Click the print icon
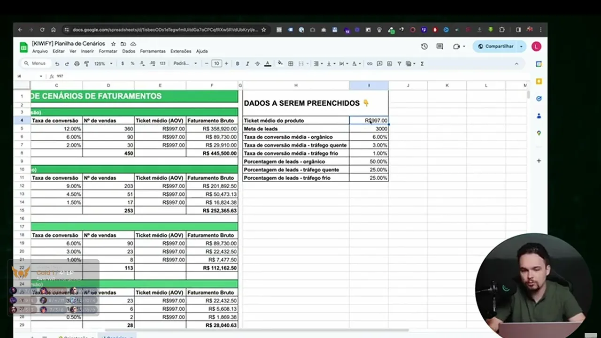This screenshot has height=338, width=601. click(x=77, y=63)
